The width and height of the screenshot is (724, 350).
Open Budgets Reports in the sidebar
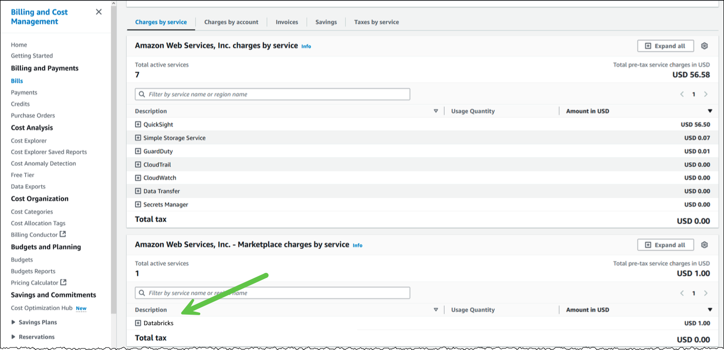(33, 271)
